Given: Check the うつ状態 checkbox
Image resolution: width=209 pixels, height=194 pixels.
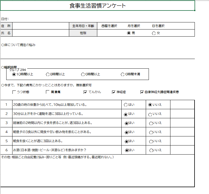Looking at the screenshot, I should point(14,92).
